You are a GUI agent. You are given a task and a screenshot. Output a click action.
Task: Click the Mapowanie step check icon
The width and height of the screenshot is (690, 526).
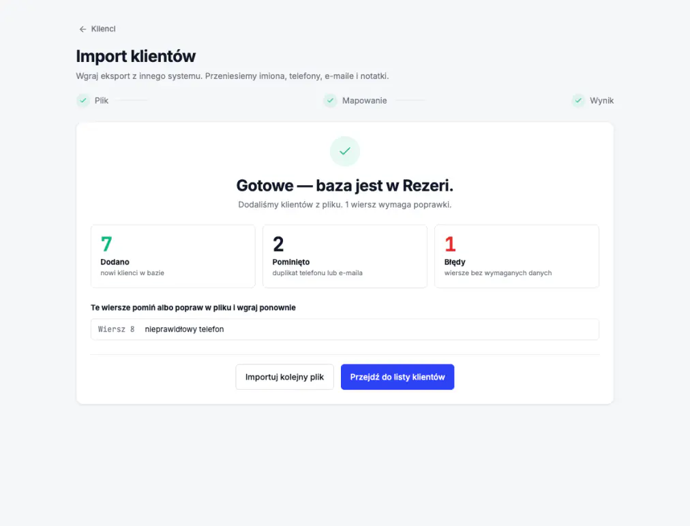(x=331, y=100)
